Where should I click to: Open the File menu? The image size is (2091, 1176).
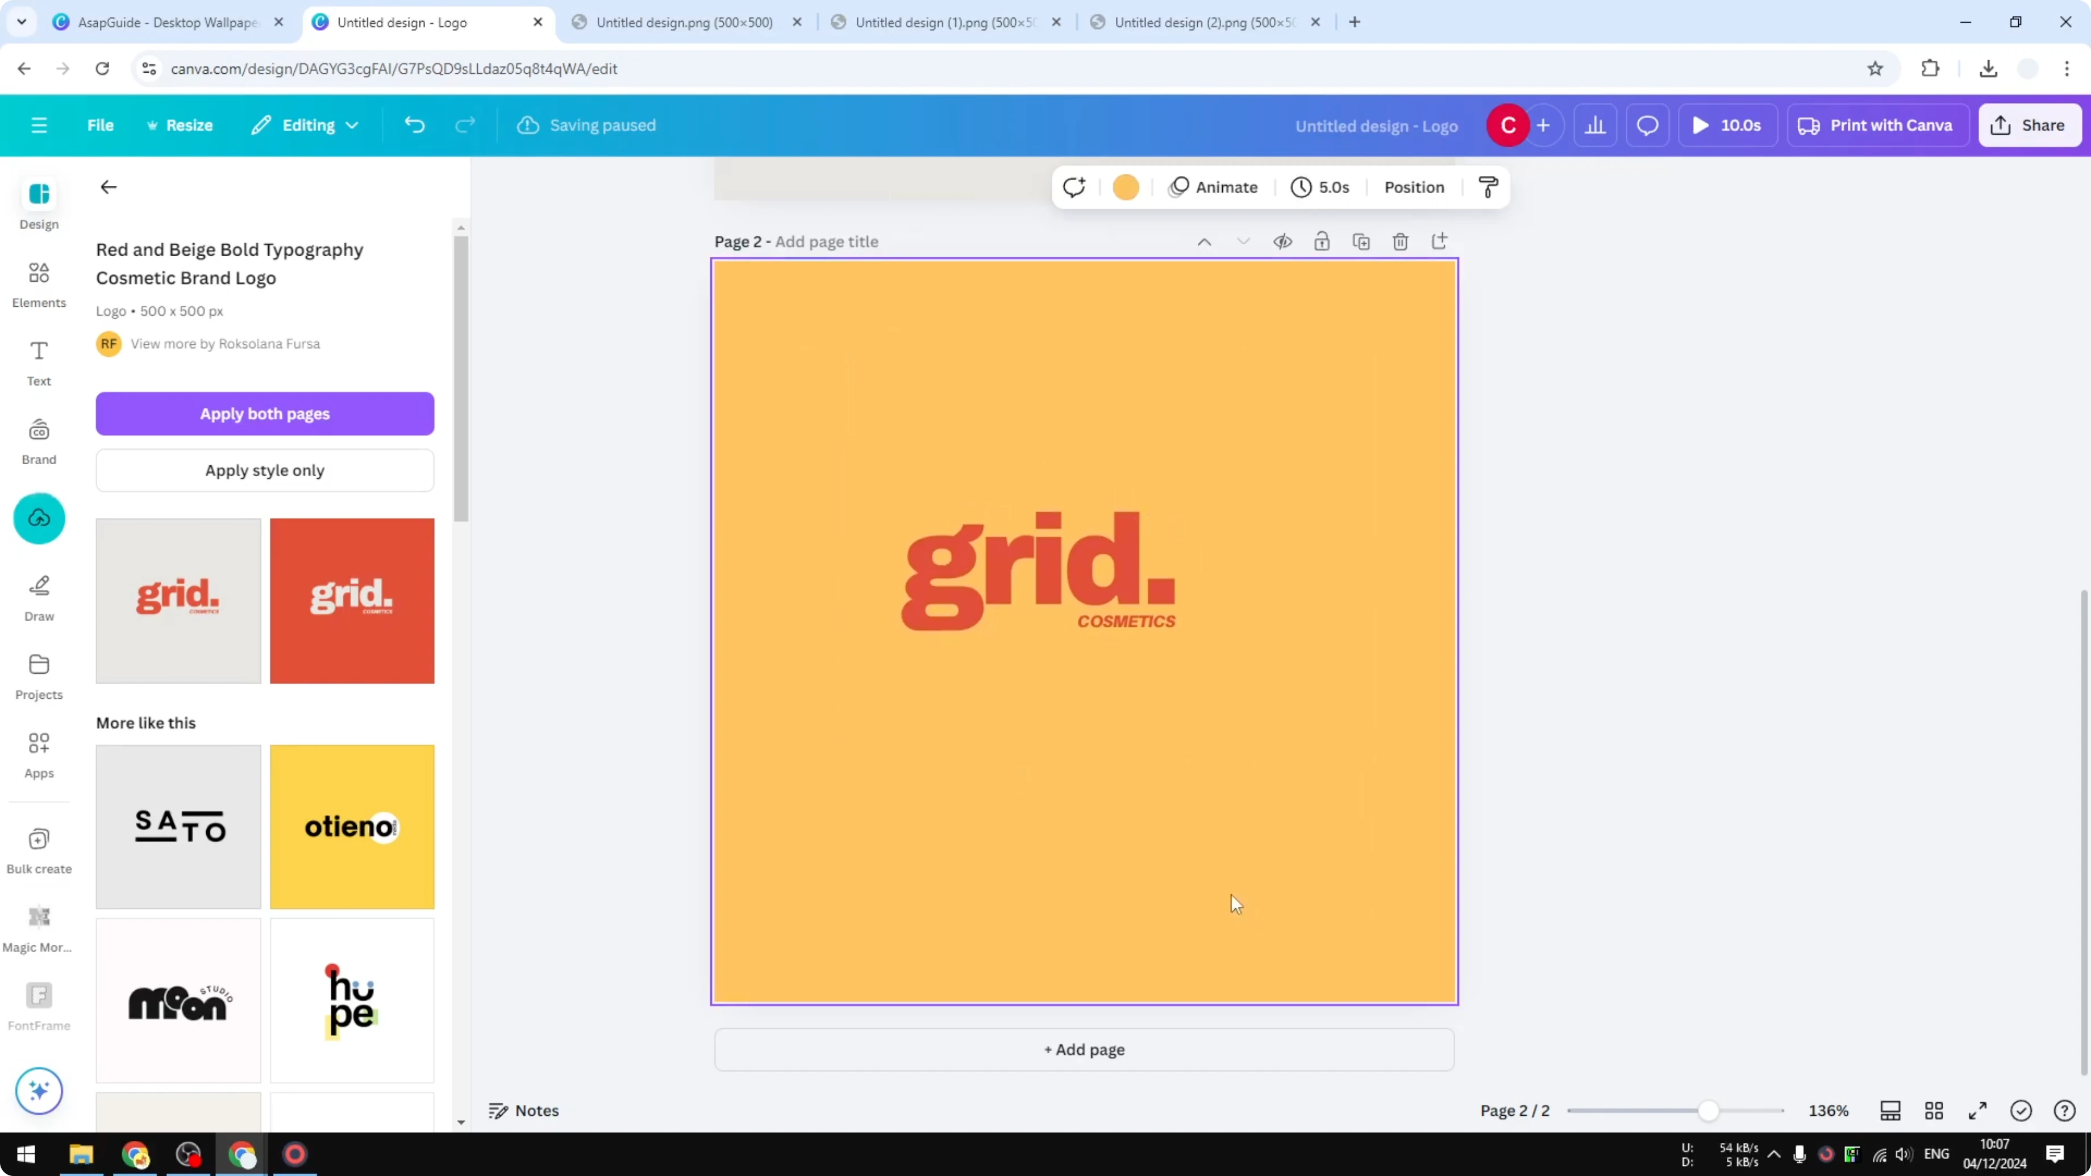[x=101, y=125]
